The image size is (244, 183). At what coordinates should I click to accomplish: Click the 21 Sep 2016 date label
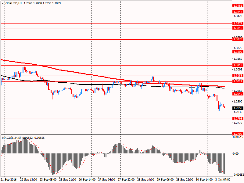coord(9,180)
